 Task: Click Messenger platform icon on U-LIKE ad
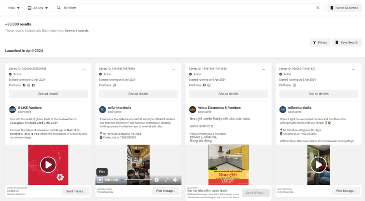(33, 85)
